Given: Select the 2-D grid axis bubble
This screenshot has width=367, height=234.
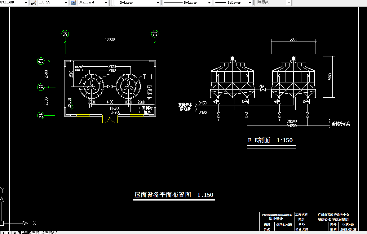Looking at the screenshot, I should [65, 34].
